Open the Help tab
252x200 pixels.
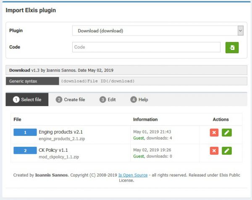139,100
